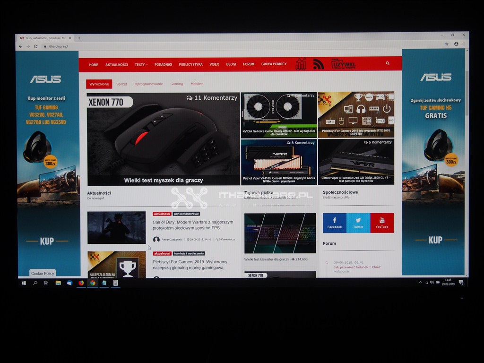This screenshot has height=363, width=484.
Task: Open Task View on the taskbar
Action: pos(46,283)
